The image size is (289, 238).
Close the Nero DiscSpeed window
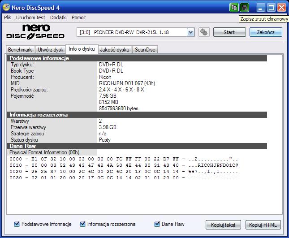(x=282, y=8)
